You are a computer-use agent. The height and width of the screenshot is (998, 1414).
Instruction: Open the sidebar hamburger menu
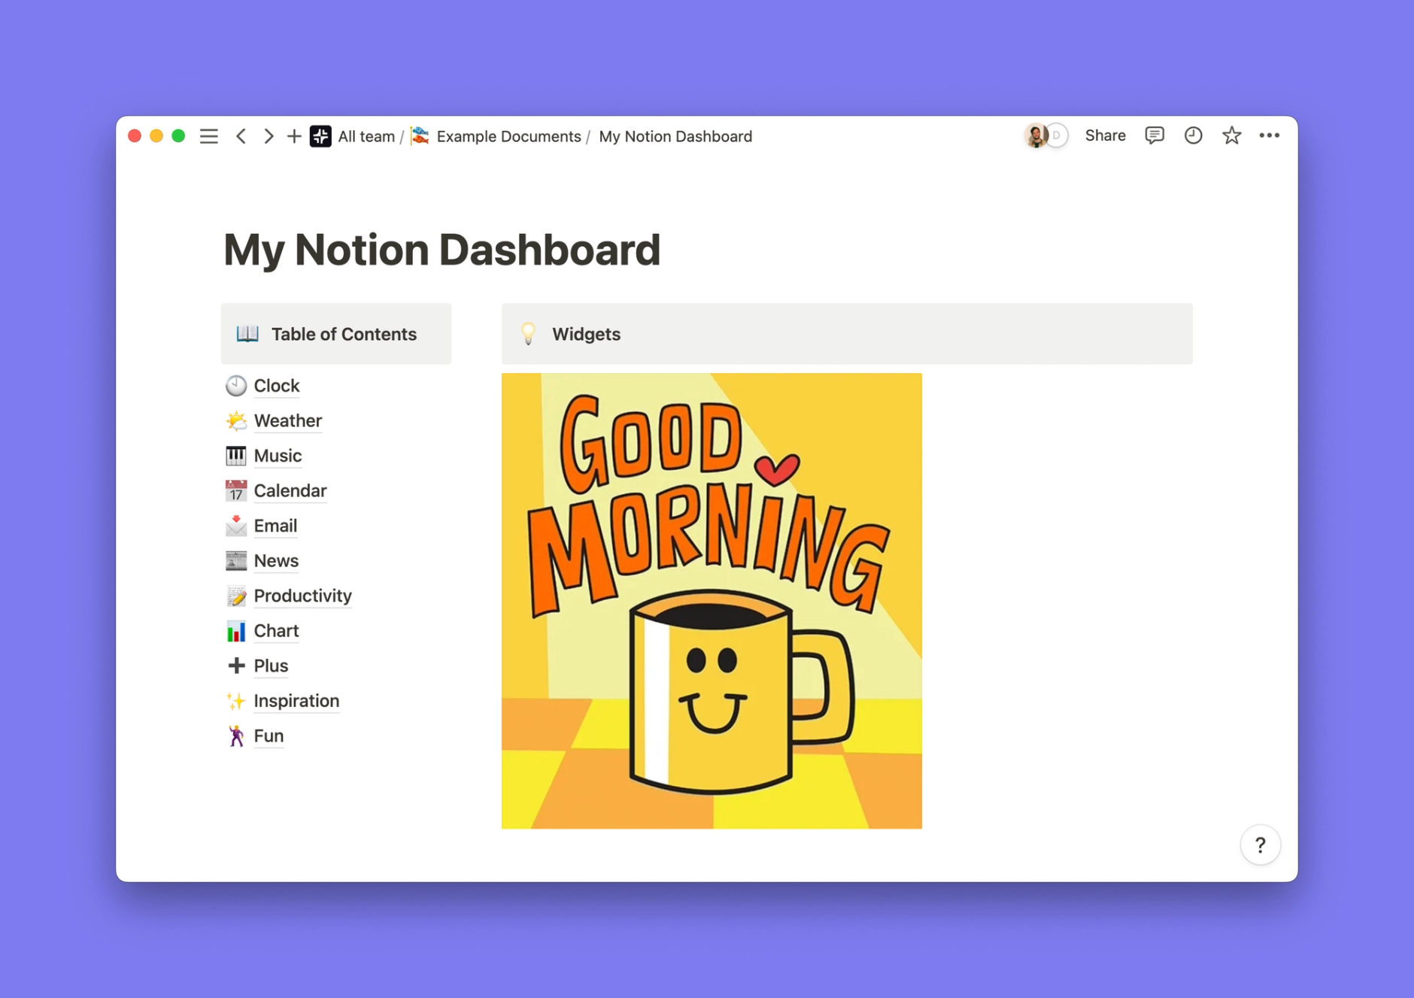(x=209, y=136)
